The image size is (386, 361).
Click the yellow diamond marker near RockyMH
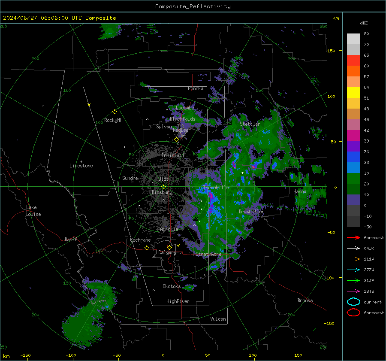(115, 112)
